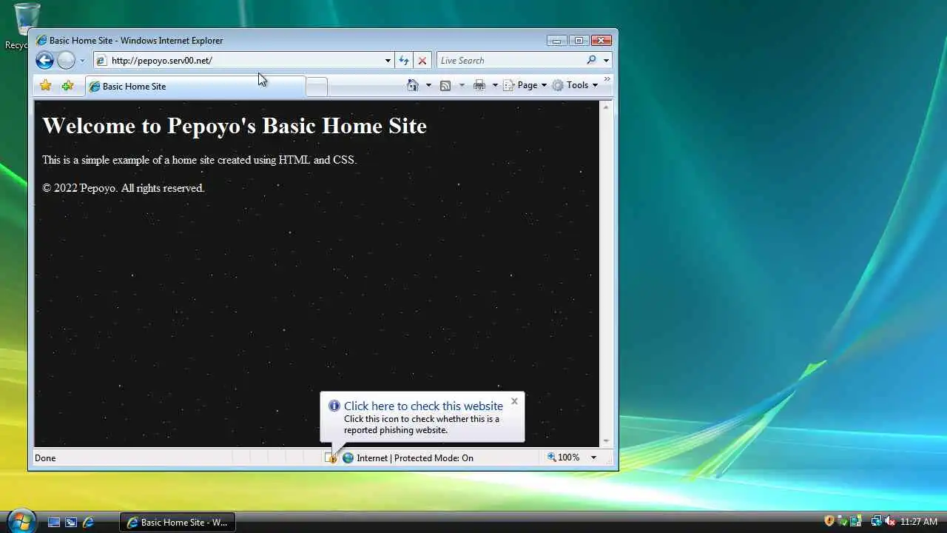The width and height of the screenshot is (947, 533).
Task: Click the 100% zoom level button
Action: click(564, 457)
